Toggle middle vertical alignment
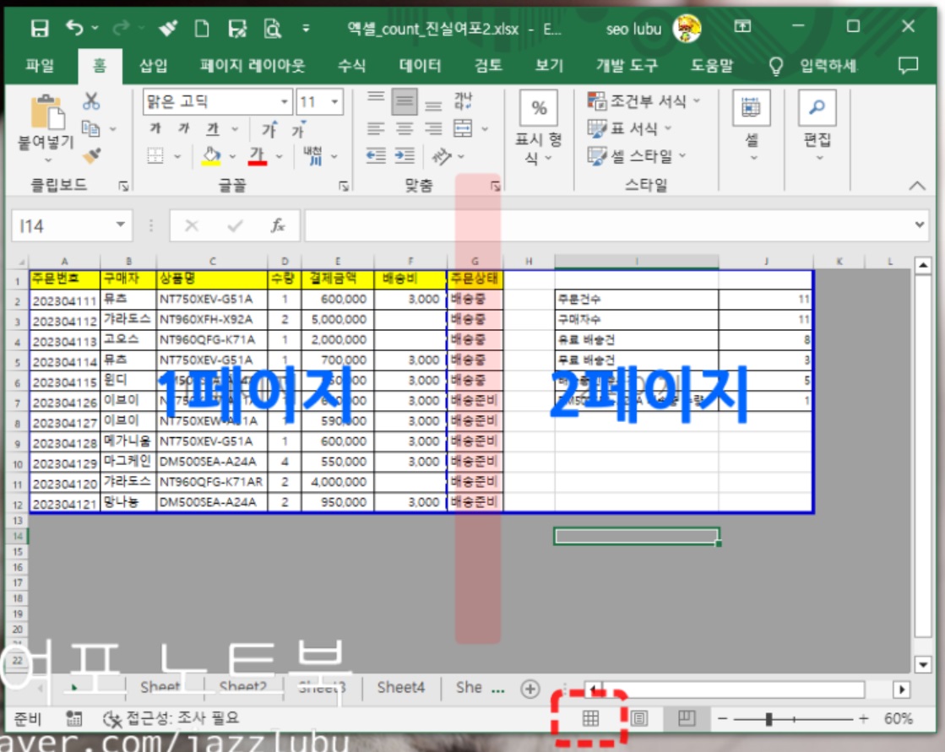The height and width of the screenshot is (752, 945). click(x=405, y=101)
